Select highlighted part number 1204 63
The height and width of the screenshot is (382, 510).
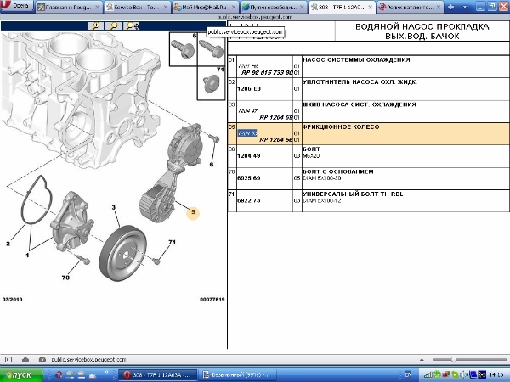pyautogui.click(x=247, y=133)
